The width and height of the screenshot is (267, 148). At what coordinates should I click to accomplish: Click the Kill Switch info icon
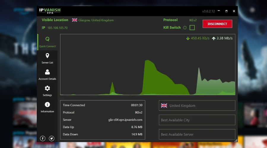click(x=185, y=28)
